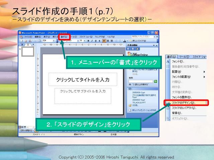Switch to the Slides tab in left pane
Screen dimensions: 214x160
[x=28, y=44]
